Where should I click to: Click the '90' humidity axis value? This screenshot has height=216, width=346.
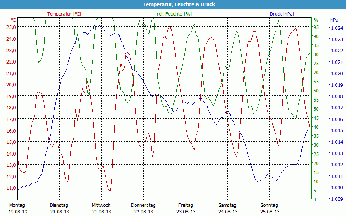point(316,36)
